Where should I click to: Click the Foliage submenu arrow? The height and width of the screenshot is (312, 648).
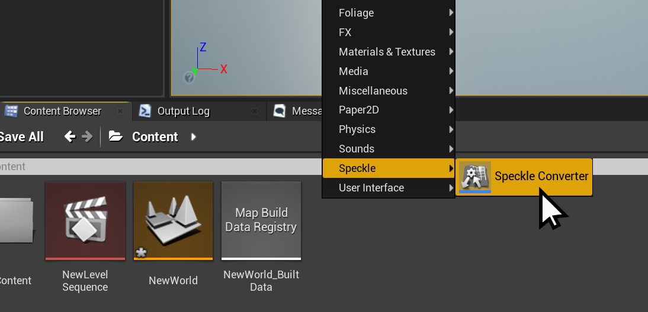pyautogui.click(x=451, y=13)
